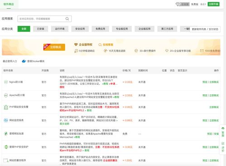The width and height of the screenshot is (226, 166).
Task: Open the floating 客服 support widget
Action: click(223, 132)
